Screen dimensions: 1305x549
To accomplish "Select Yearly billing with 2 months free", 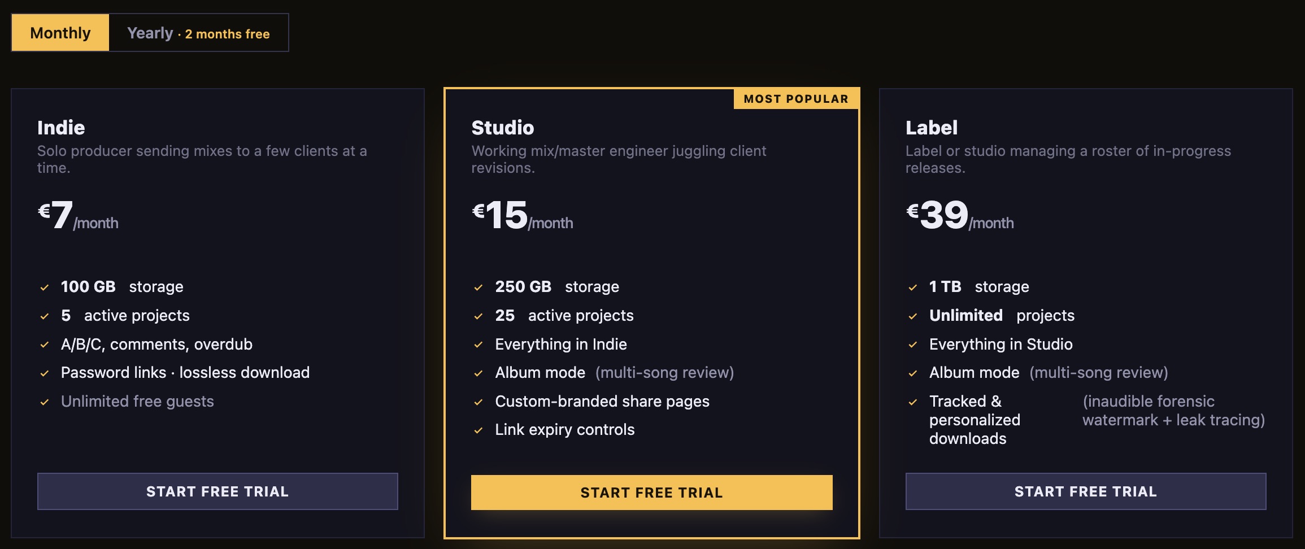I will click(x=198, y=33).
